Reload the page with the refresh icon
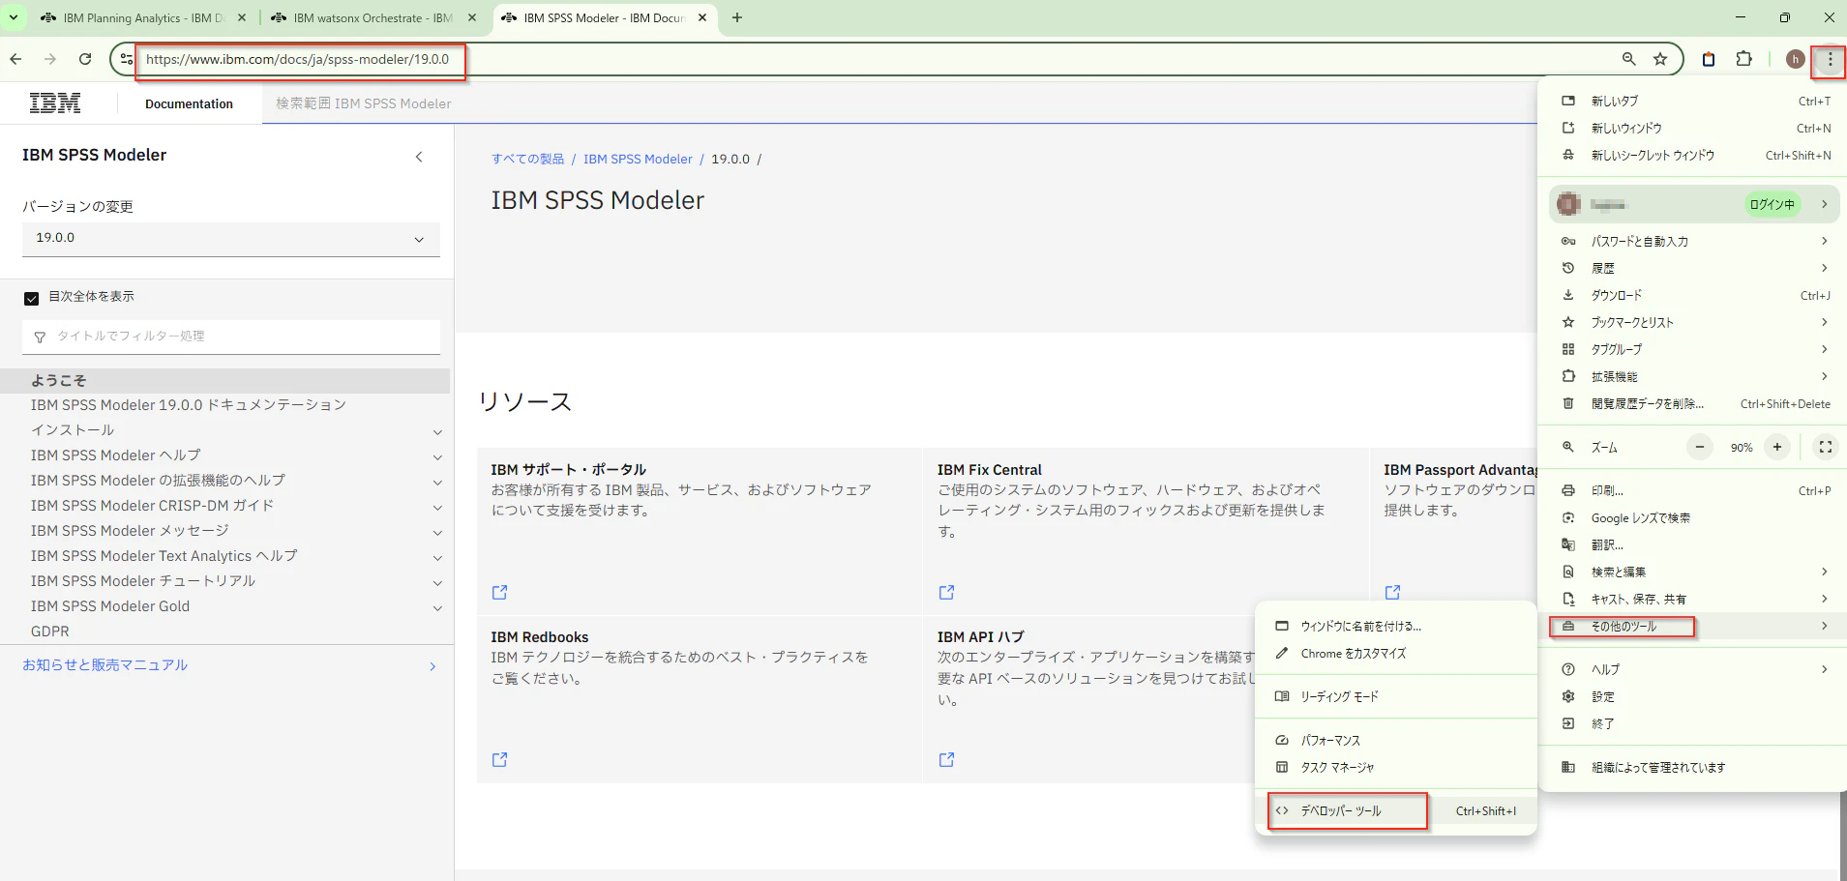 click(85, 59)
